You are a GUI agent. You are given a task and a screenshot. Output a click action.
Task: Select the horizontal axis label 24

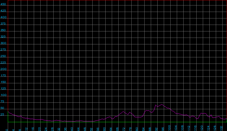click(x=46, y=129)
